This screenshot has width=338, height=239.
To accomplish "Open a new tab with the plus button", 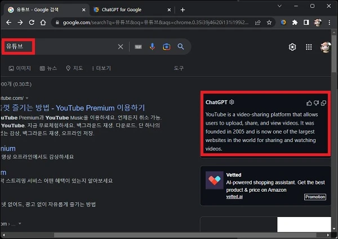I will pyautogui.click(x=183, y=10).
